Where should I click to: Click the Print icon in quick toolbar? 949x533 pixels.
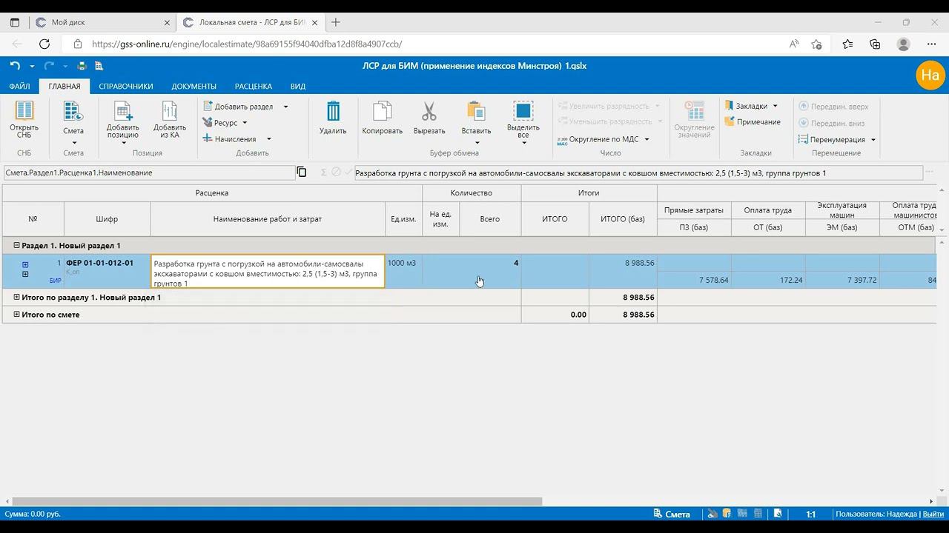(x=82, y=66)
